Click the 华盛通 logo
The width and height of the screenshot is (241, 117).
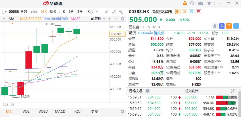(53, 3)
